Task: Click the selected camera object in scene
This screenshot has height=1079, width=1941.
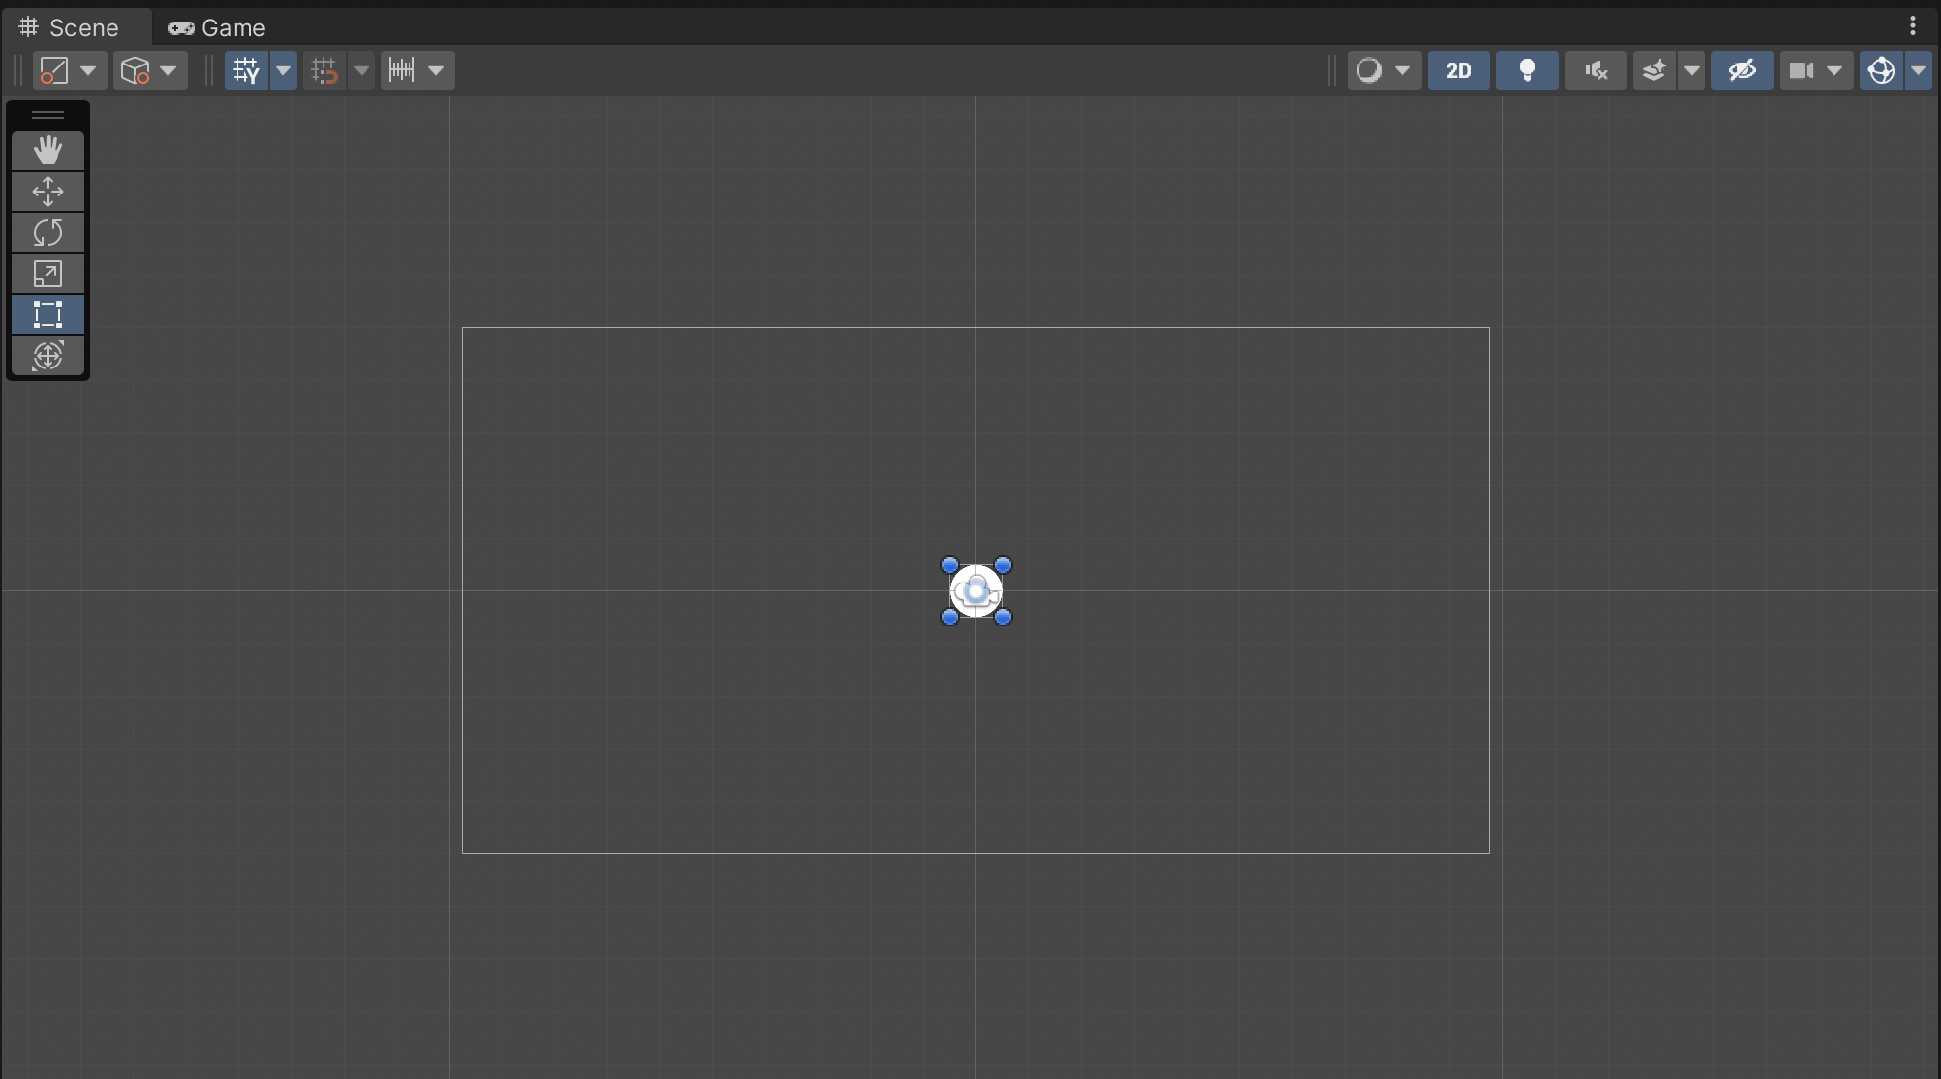Action: (x=975, y=590)
